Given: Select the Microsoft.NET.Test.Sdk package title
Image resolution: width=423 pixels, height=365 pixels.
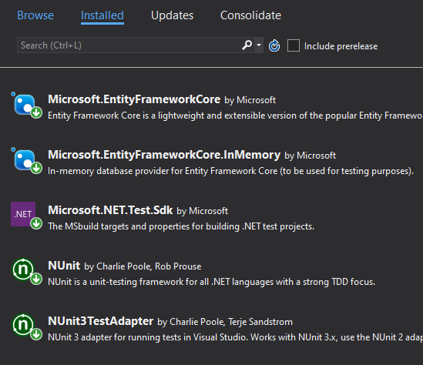Looking at the screenshot, I should point(110,210).
